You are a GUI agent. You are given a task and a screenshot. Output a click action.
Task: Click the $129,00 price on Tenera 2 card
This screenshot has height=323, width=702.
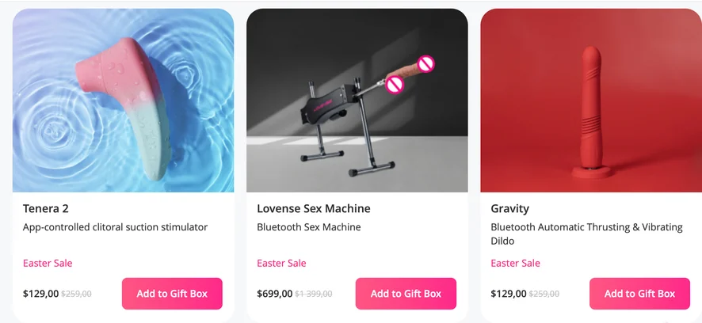pyautogui.click(x=40, y=294)
